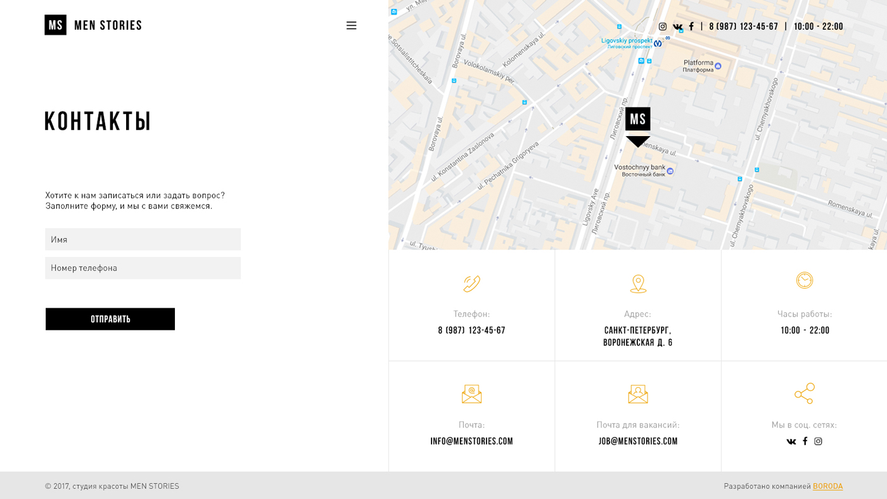Click JOB@MENSTORIES.COM email address
This screenshot has height=499, width=887.
pos(638,441)
